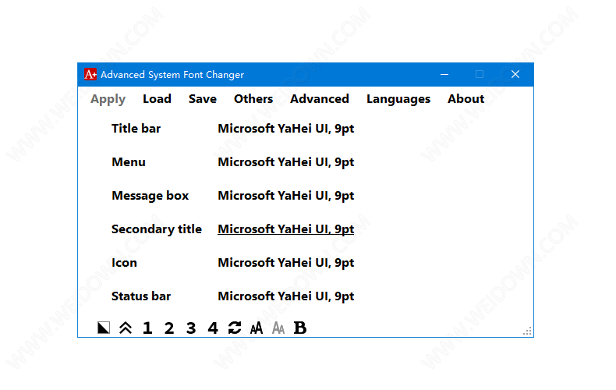Screen dimensions: 616x390
Task: Open the About menu
Action: click(466, 99)
